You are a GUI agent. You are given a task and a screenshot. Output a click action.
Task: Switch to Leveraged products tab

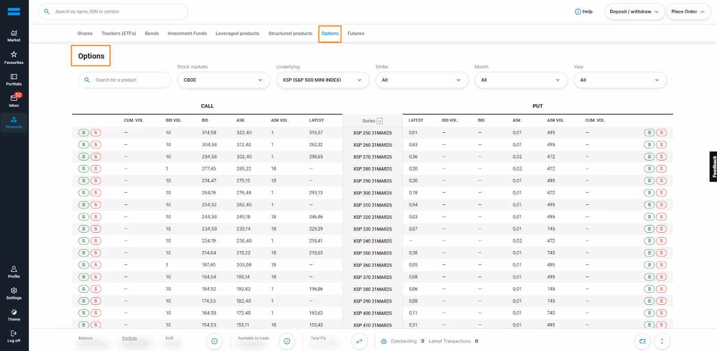click(x=238, y=34)
